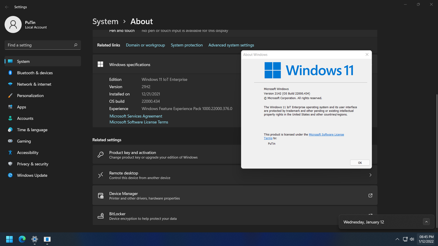Open Privacy & security settings
Viewport: 438px width, 246px height.
pyautogui.click(x=33, y=164)
